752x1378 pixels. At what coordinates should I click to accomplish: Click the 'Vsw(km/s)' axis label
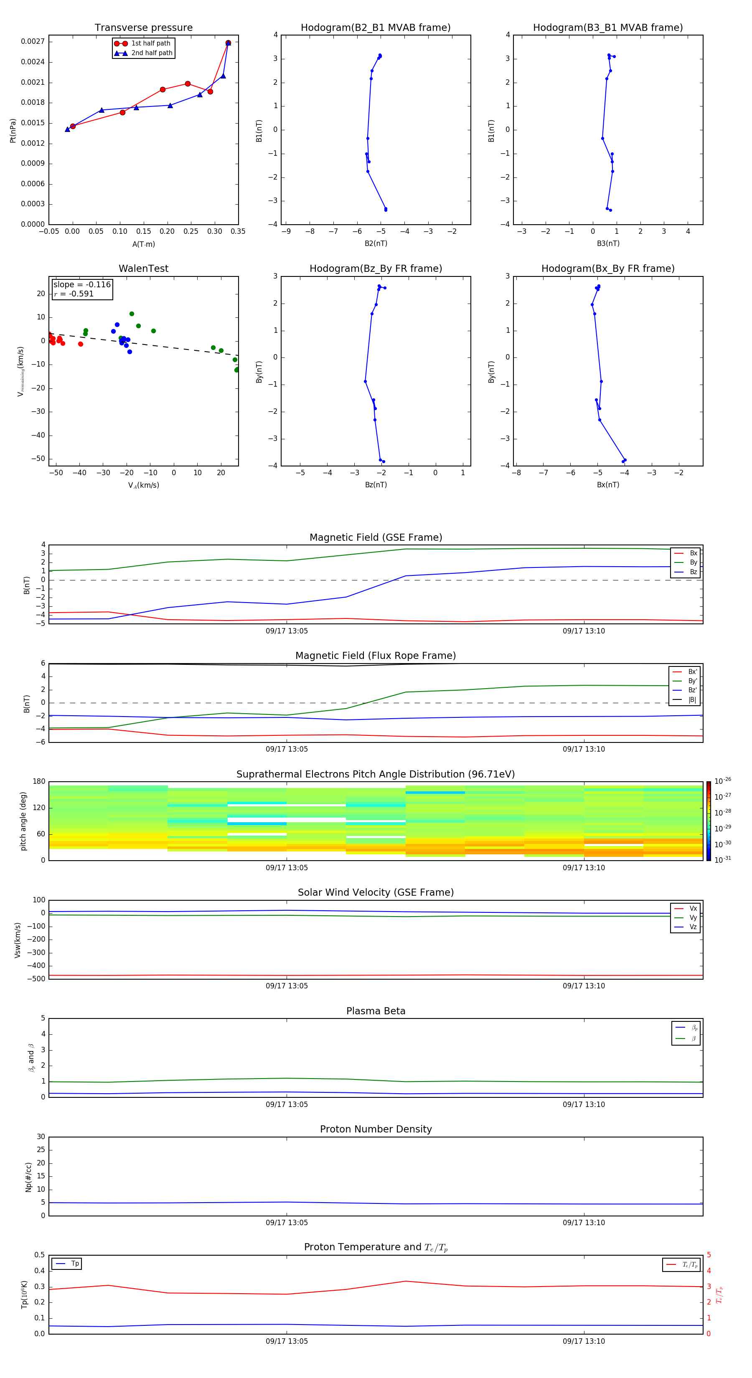tap(18, 940)
